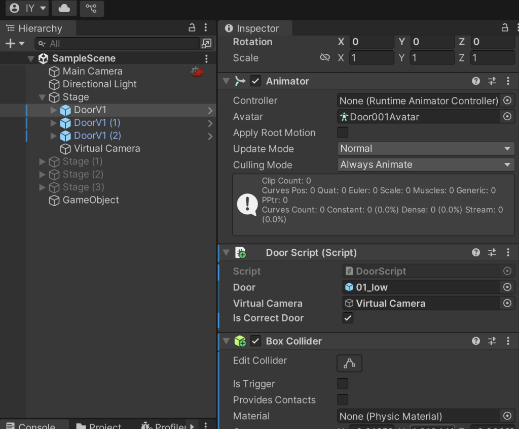Toggle constrained proportions link on Scale

tap(325, 58)
